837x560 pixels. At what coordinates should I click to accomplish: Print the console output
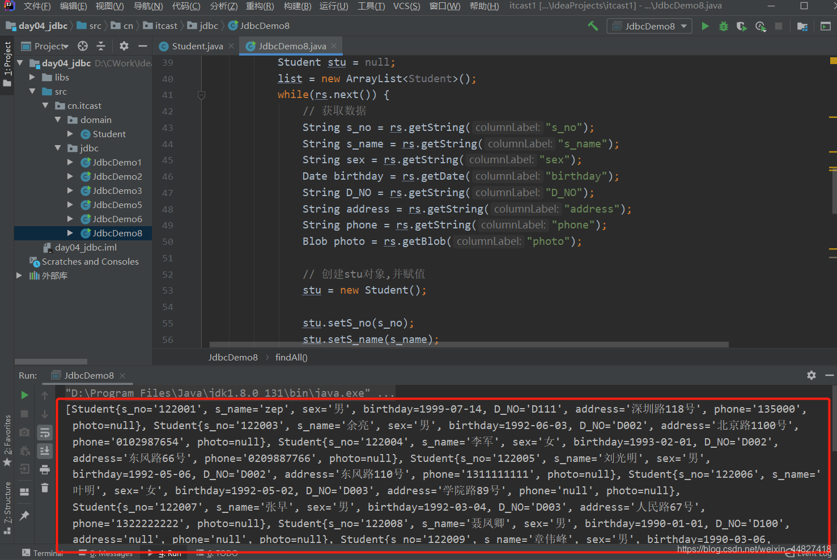pos(45,469)
